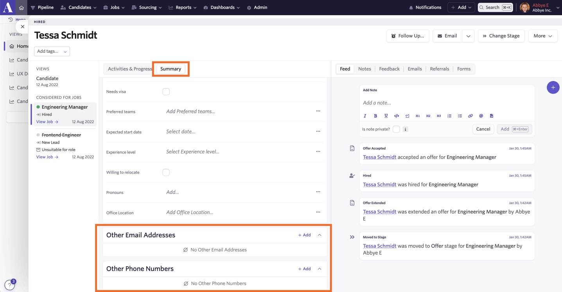Add another email address

click(x=304, y=235)
